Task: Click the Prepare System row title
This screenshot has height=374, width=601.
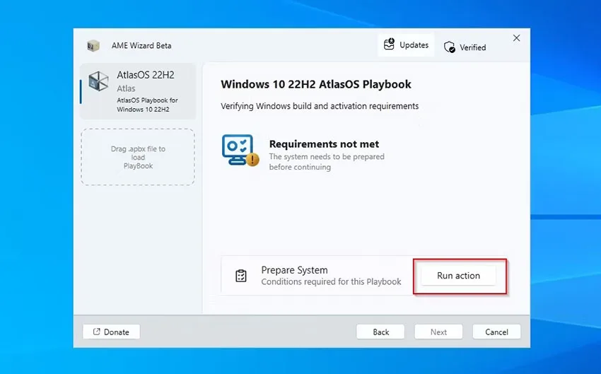Action: [294, 270]
